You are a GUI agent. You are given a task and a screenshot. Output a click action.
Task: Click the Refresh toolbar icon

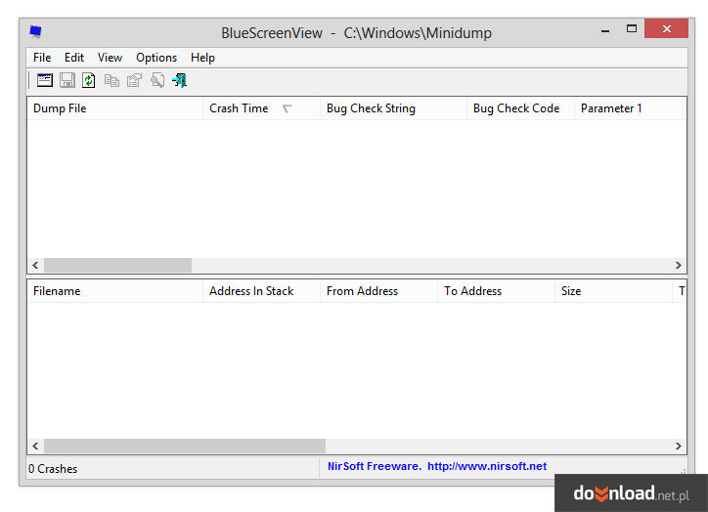pyautogui.click(x=88, y=80)
